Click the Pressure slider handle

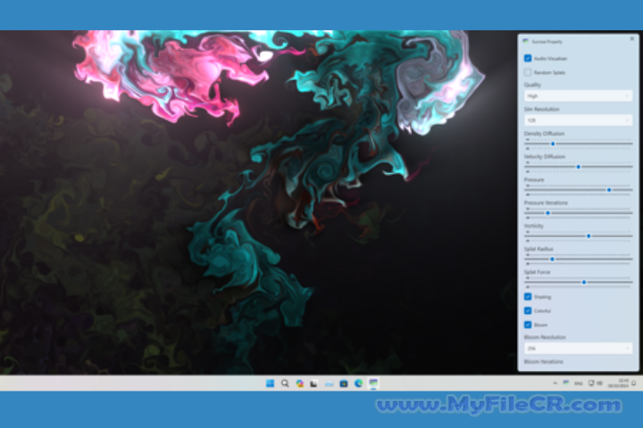click(x=609, y=190)
